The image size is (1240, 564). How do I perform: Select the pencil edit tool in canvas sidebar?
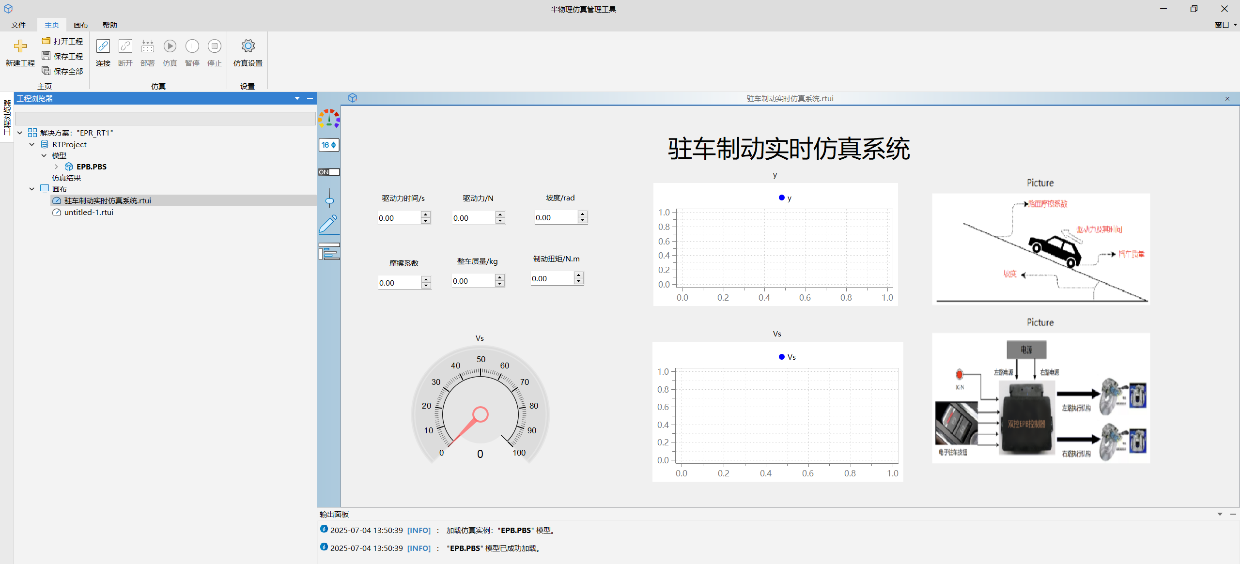point(329,225)
